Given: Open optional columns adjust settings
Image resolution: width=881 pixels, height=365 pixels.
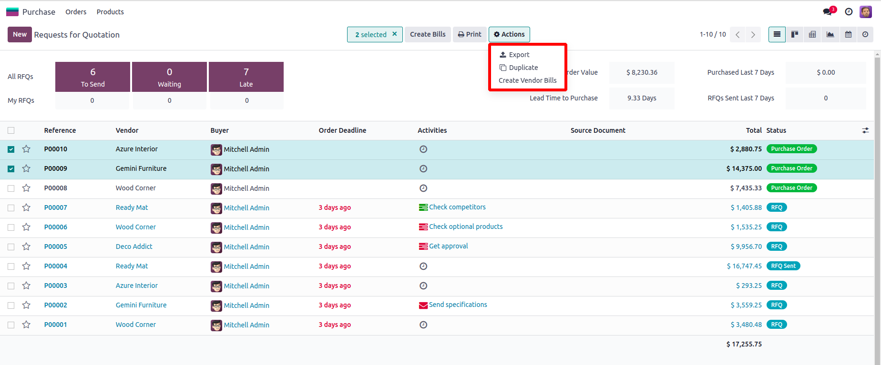Looking at the screenshot, I should coord(865,130).
